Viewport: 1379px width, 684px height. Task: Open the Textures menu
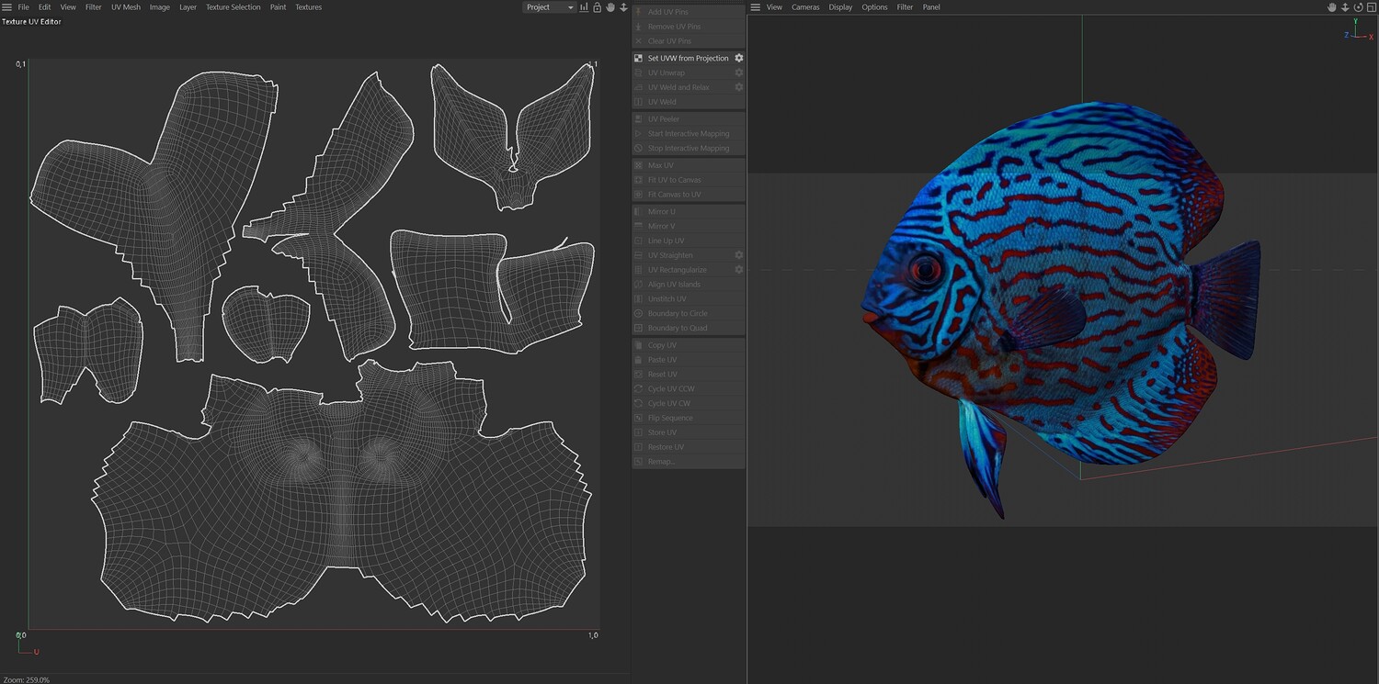[309, 7]
